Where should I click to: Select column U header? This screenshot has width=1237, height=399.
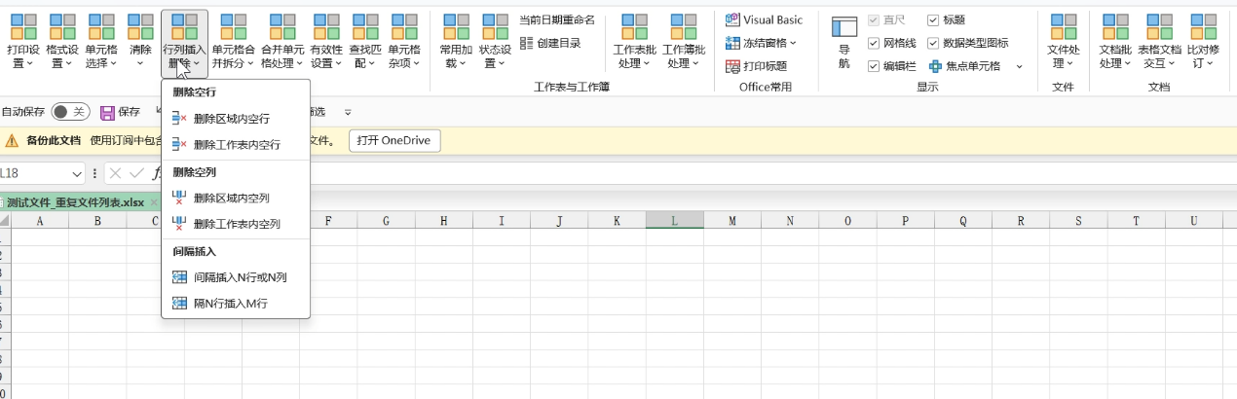click(x=1193, y=221)
